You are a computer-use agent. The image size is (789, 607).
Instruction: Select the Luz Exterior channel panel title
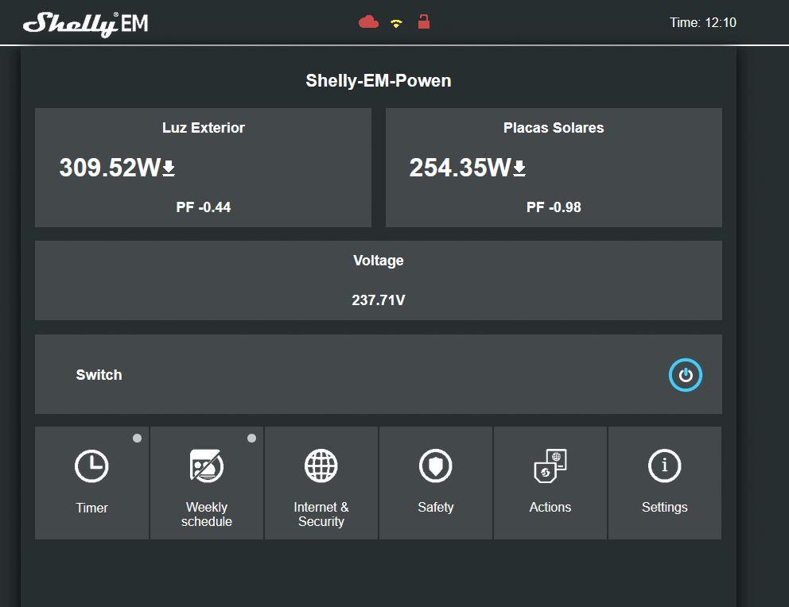[203, 128]
